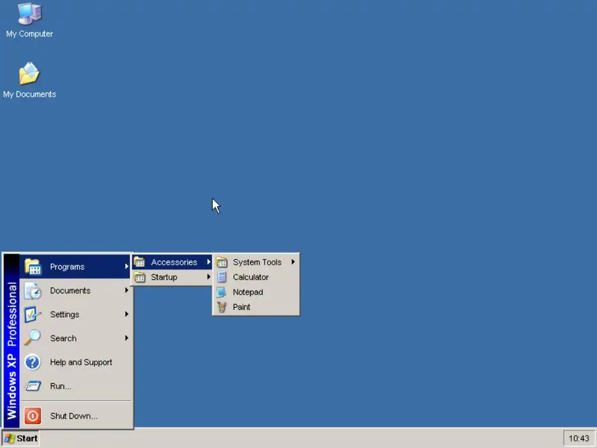Launch Notepad from the Accessories menu
Image resolution: width=597 pixels, height=448 pixels.
pos(256,292)
